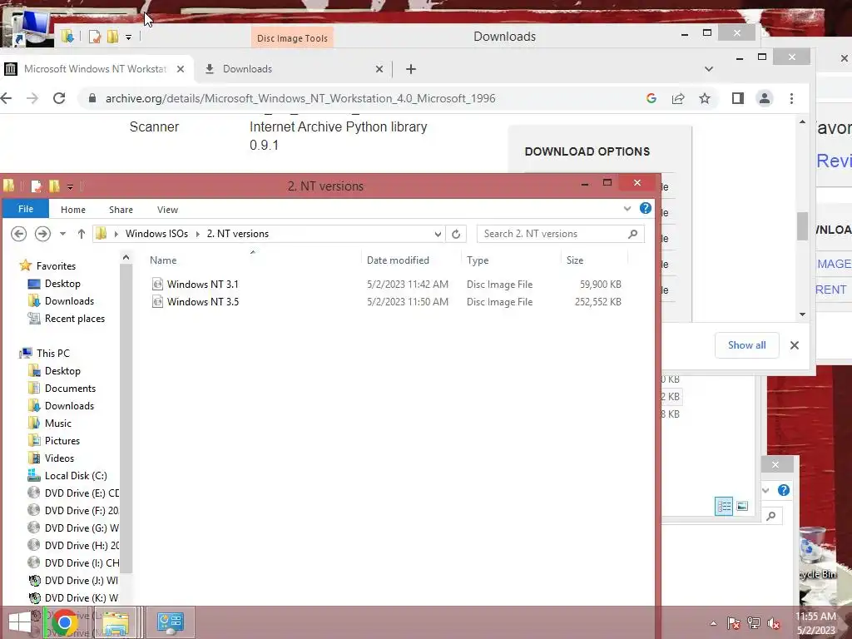Viewport: 852px width, 639px height.
Task: Open Control Panel icon on the taskbar
Action: click(x=170, y=622)
